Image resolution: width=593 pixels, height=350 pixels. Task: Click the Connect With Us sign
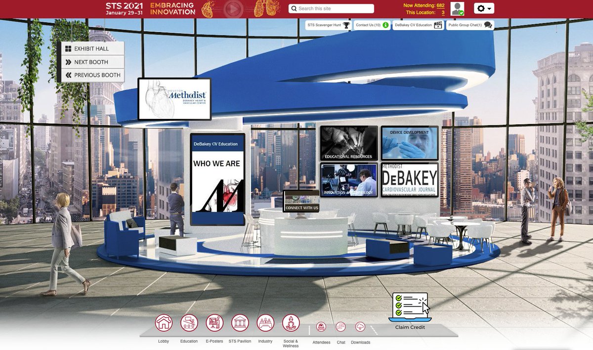click(x=301, y=201)
